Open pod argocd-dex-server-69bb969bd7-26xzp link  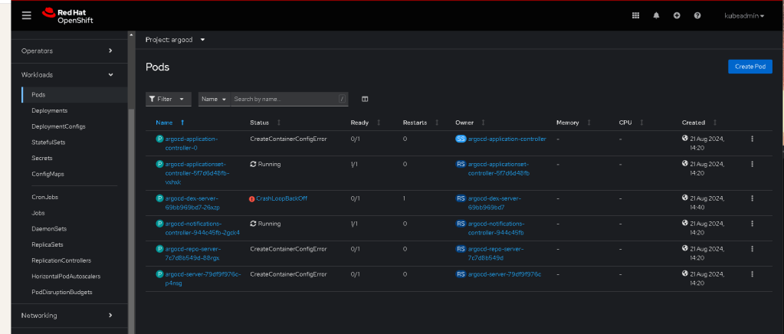pos(192,202)
